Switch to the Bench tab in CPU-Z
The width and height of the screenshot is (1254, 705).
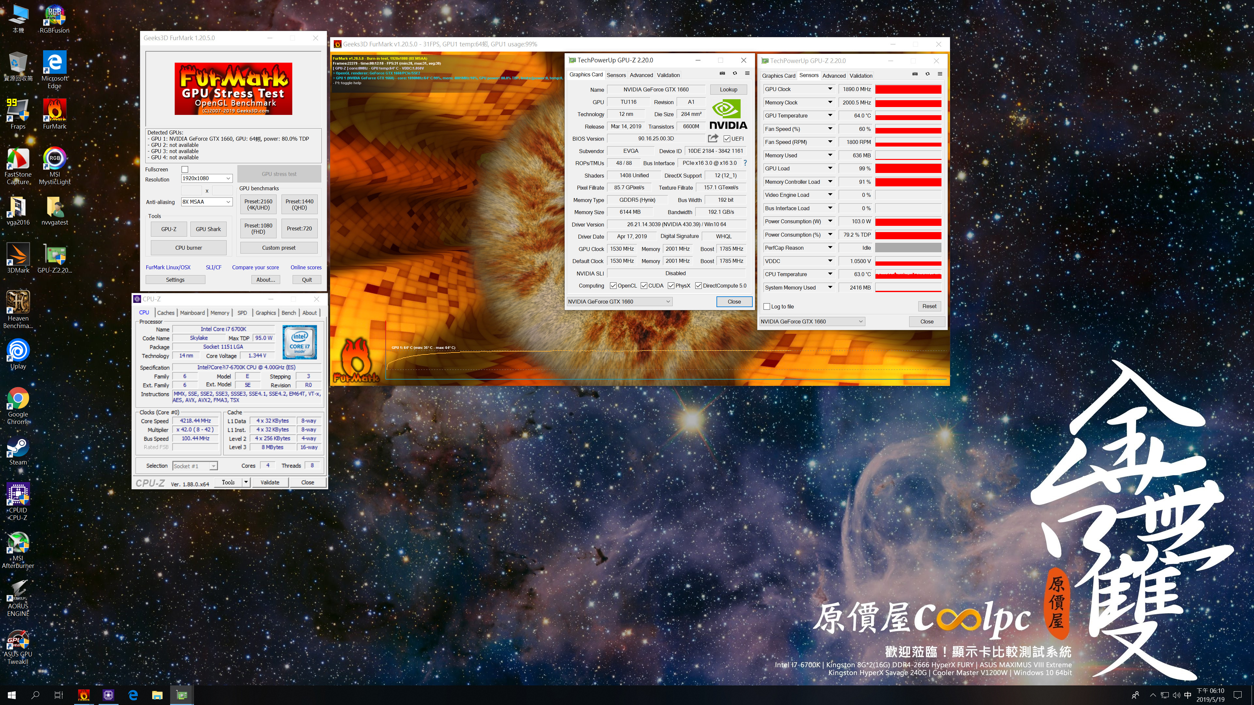coord(289,313)
